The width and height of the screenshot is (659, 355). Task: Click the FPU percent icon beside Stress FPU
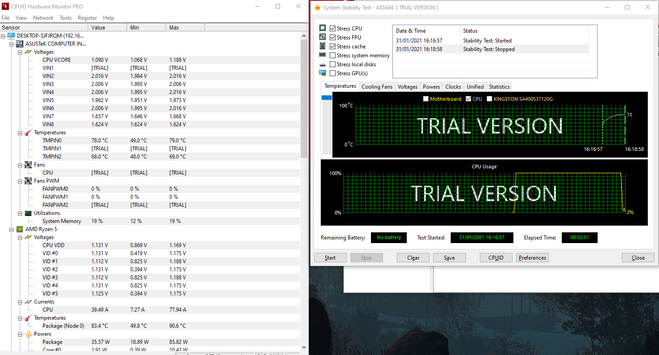323,37
